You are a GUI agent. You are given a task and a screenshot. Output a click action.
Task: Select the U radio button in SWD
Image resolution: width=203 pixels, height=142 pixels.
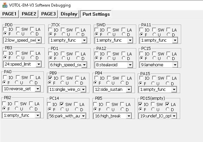click(x=109, y=34)
